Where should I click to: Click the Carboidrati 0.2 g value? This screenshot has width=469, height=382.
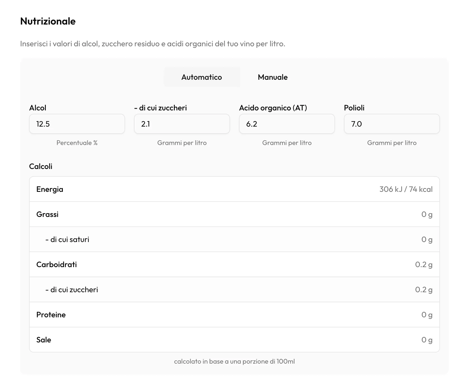pos(424,264)
